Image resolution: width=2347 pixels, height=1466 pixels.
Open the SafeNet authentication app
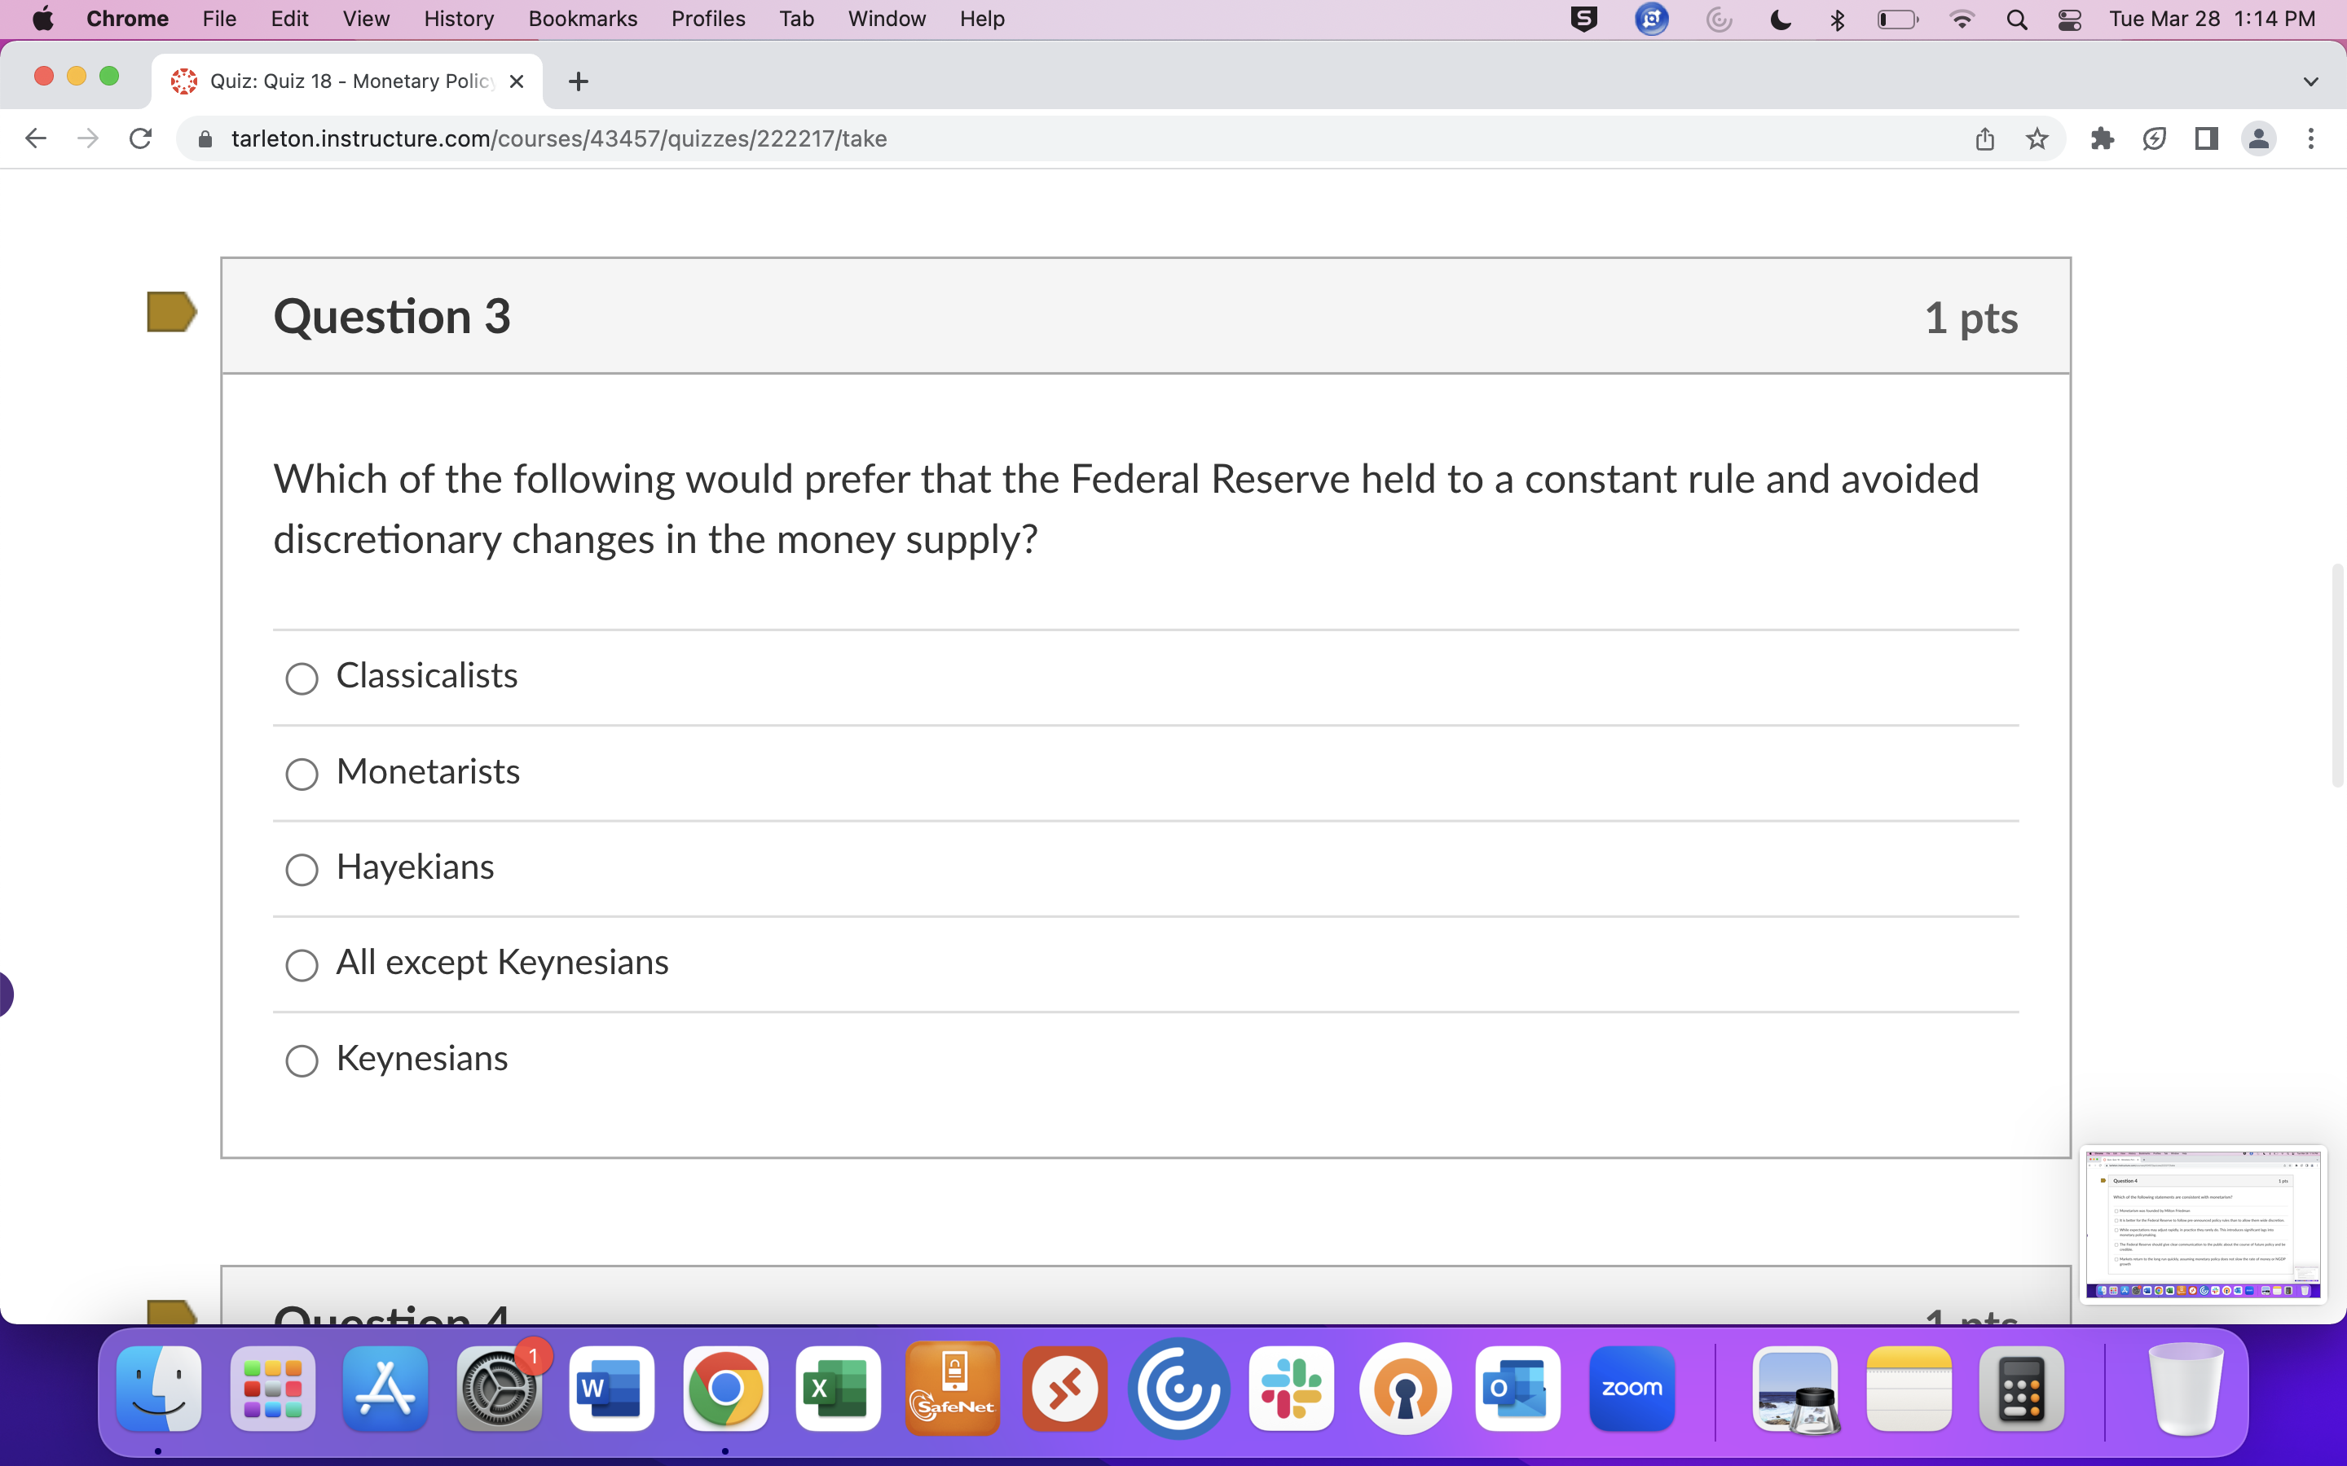pyautogui.click(x=953, y=1389)
